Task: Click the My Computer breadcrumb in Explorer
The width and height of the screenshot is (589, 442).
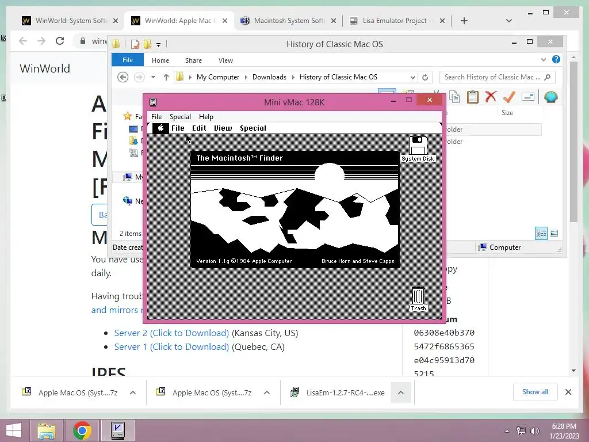Action: coord(218,77)
